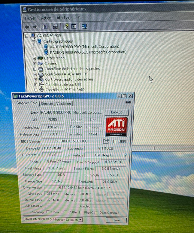
Task: Toggle the DirectCompute checkbox
Action: [x=96, y=213]
